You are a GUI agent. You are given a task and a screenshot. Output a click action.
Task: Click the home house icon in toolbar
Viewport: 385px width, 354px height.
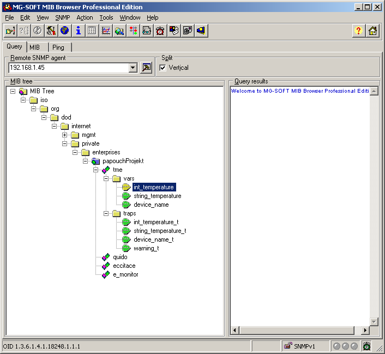pos(372,31)
